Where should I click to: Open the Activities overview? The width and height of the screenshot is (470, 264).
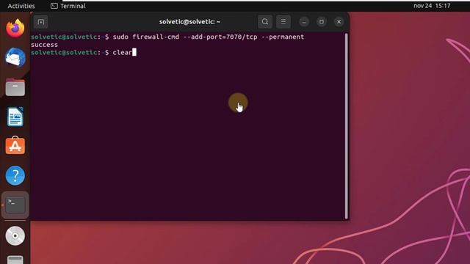point(21,6)
